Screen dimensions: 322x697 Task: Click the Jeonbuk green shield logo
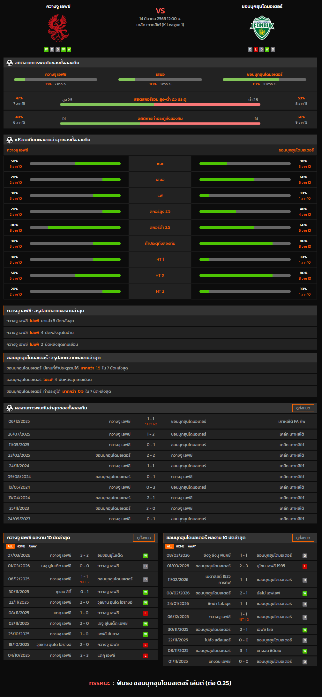(262, 28)
